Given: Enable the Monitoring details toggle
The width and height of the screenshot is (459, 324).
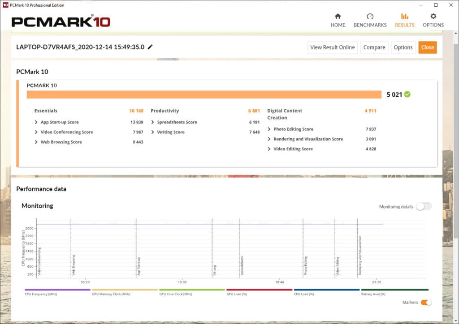Looking at the screenshot, I should pyautogui.click(x=424, y=206).
